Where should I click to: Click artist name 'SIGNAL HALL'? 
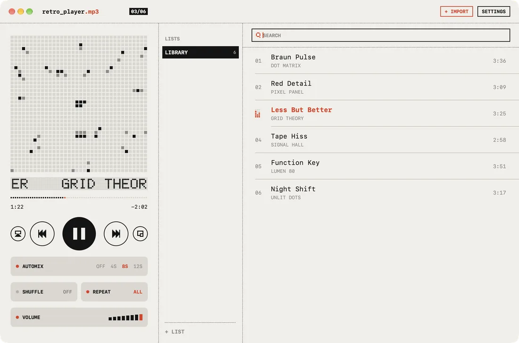point(287,145)
